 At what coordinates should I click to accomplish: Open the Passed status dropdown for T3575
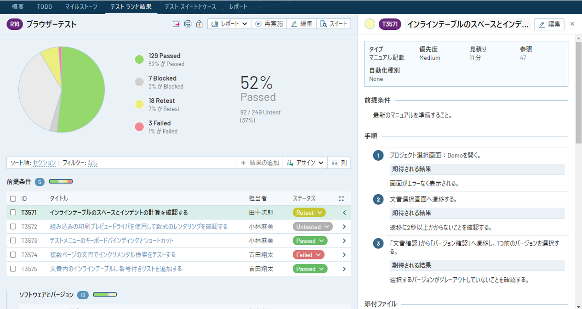click(310, 269)
